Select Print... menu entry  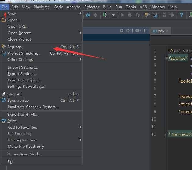(x=41, y=121)
